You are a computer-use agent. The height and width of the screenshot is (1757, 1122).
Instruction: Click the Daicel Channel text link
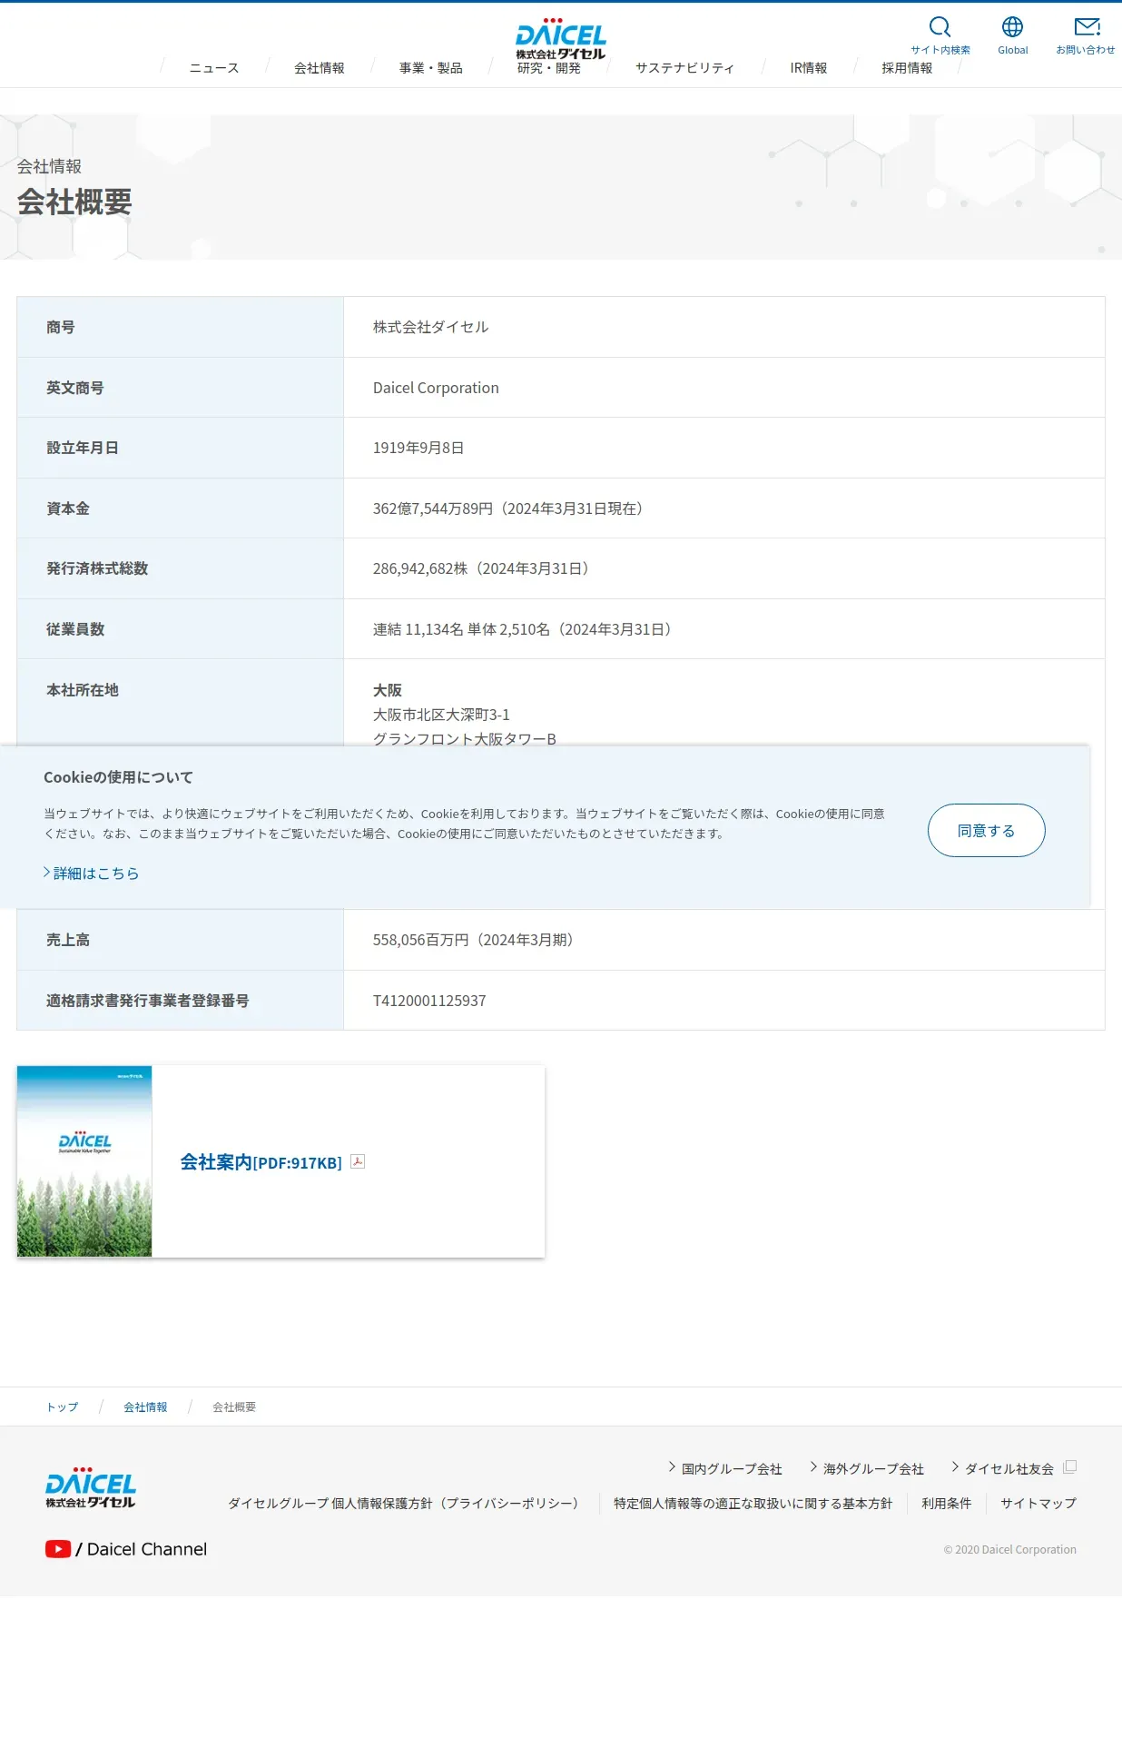pyautogui.click(x=147, y=1549)
